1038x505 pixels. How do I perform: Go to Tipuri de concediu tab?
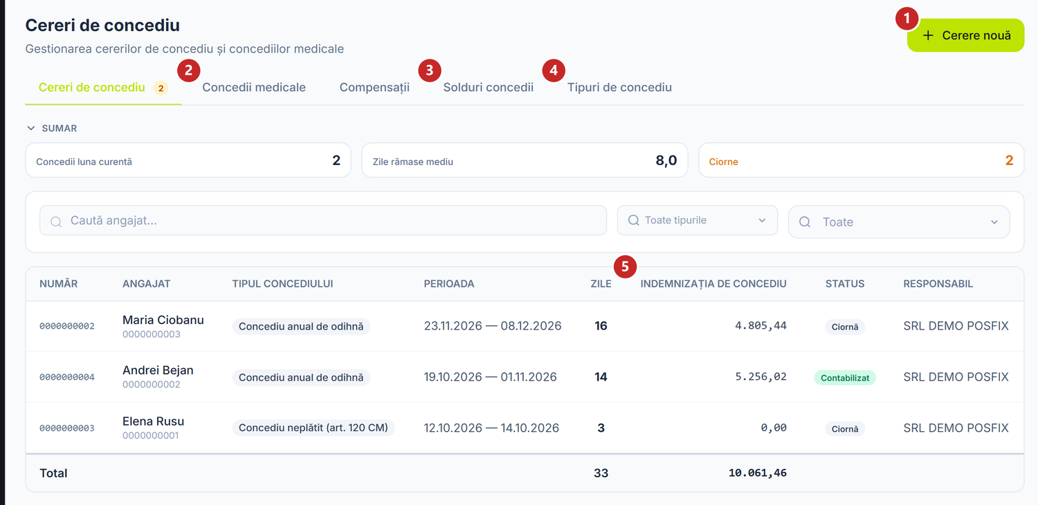[619, 88]
